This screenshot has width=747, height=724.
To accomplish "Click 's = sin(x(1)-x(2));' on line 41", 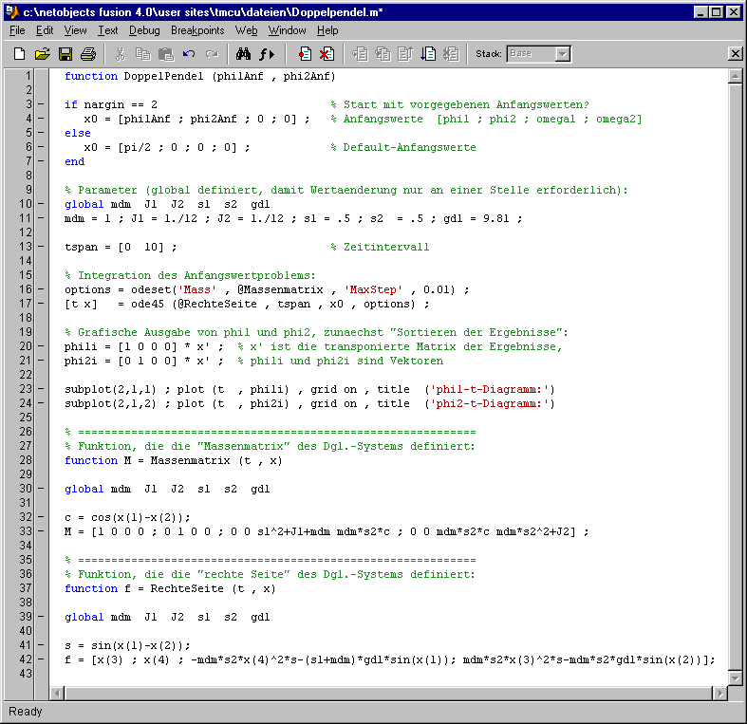I will click(127, 646).
